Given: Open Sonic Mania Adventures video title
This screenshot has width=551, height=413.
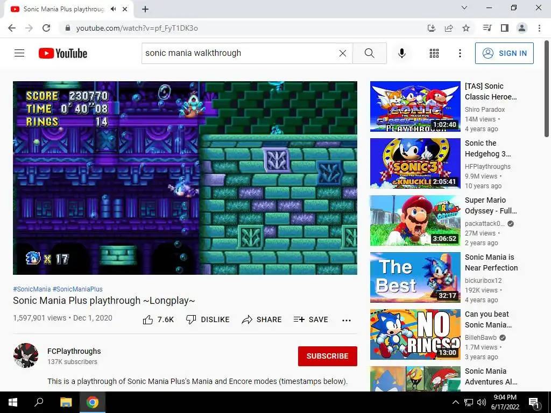Looking at the screenshot, I should [x=491, y=376].
